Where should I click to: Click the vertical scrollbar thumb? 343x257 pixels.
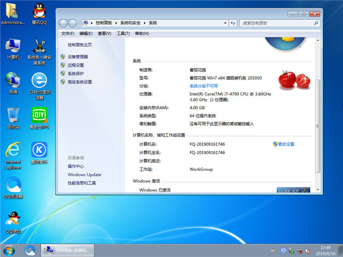pyautogui.click(x=318, y=126)
